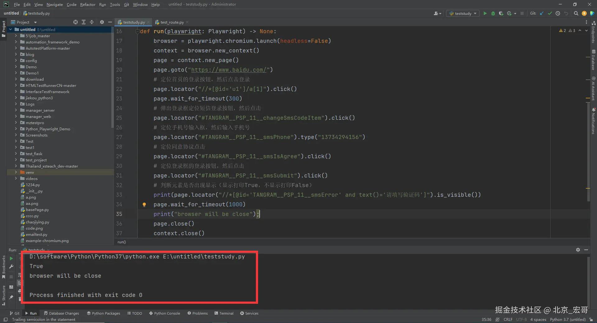This screenshot has height=323, width=597.
Task: Hide the Project tool window
Action: tap(110, 22)
